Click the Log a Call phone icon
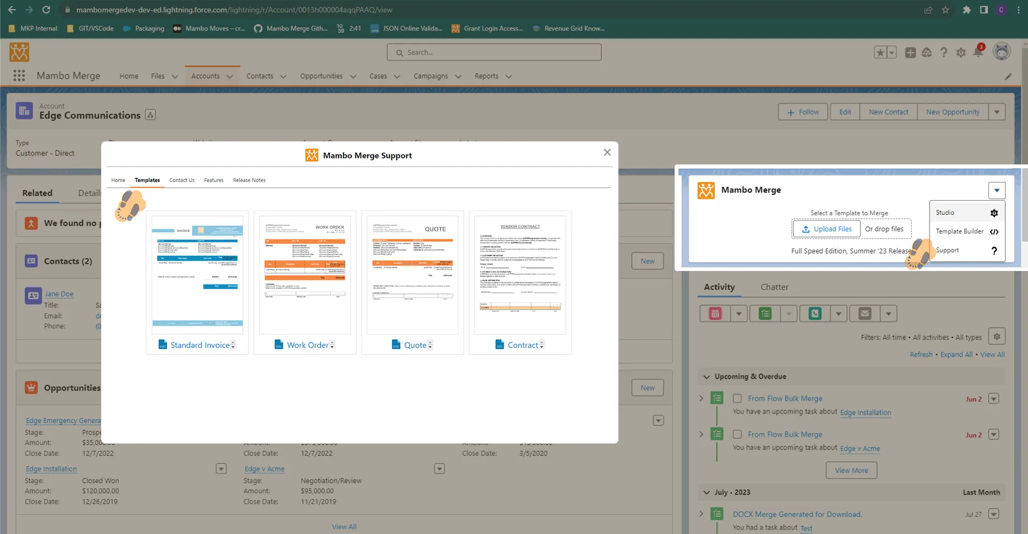This screenshot has width=1028, height=534. [815, 314]
